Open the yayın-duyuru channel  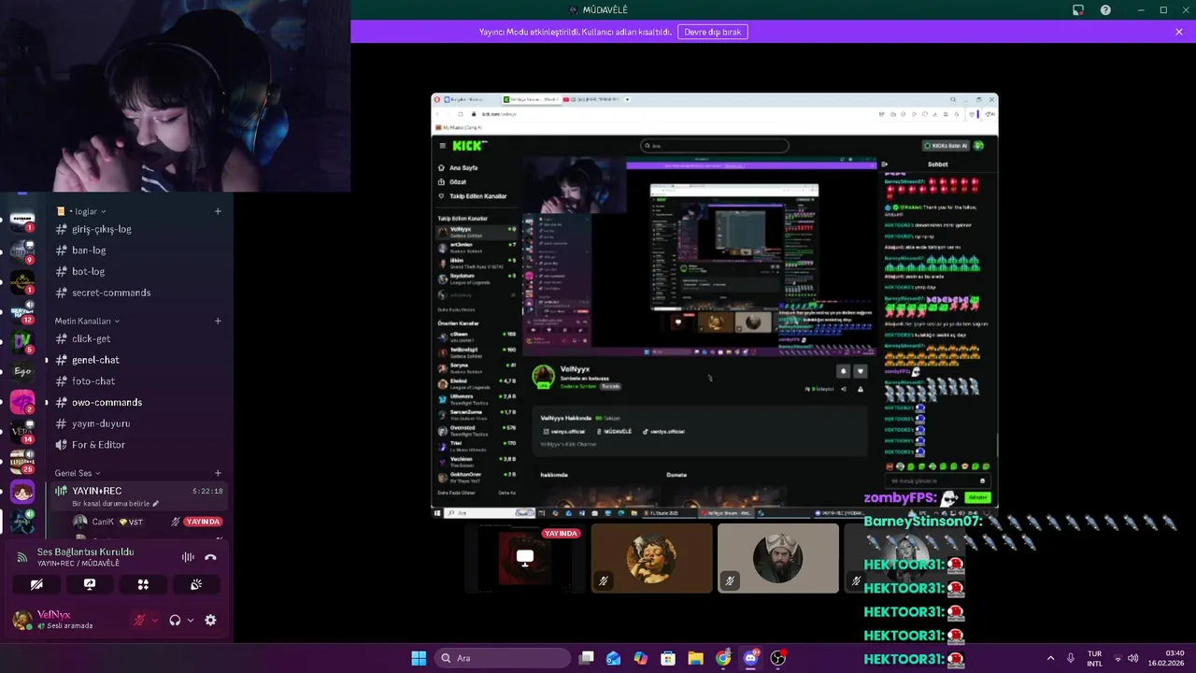(138, 423)
